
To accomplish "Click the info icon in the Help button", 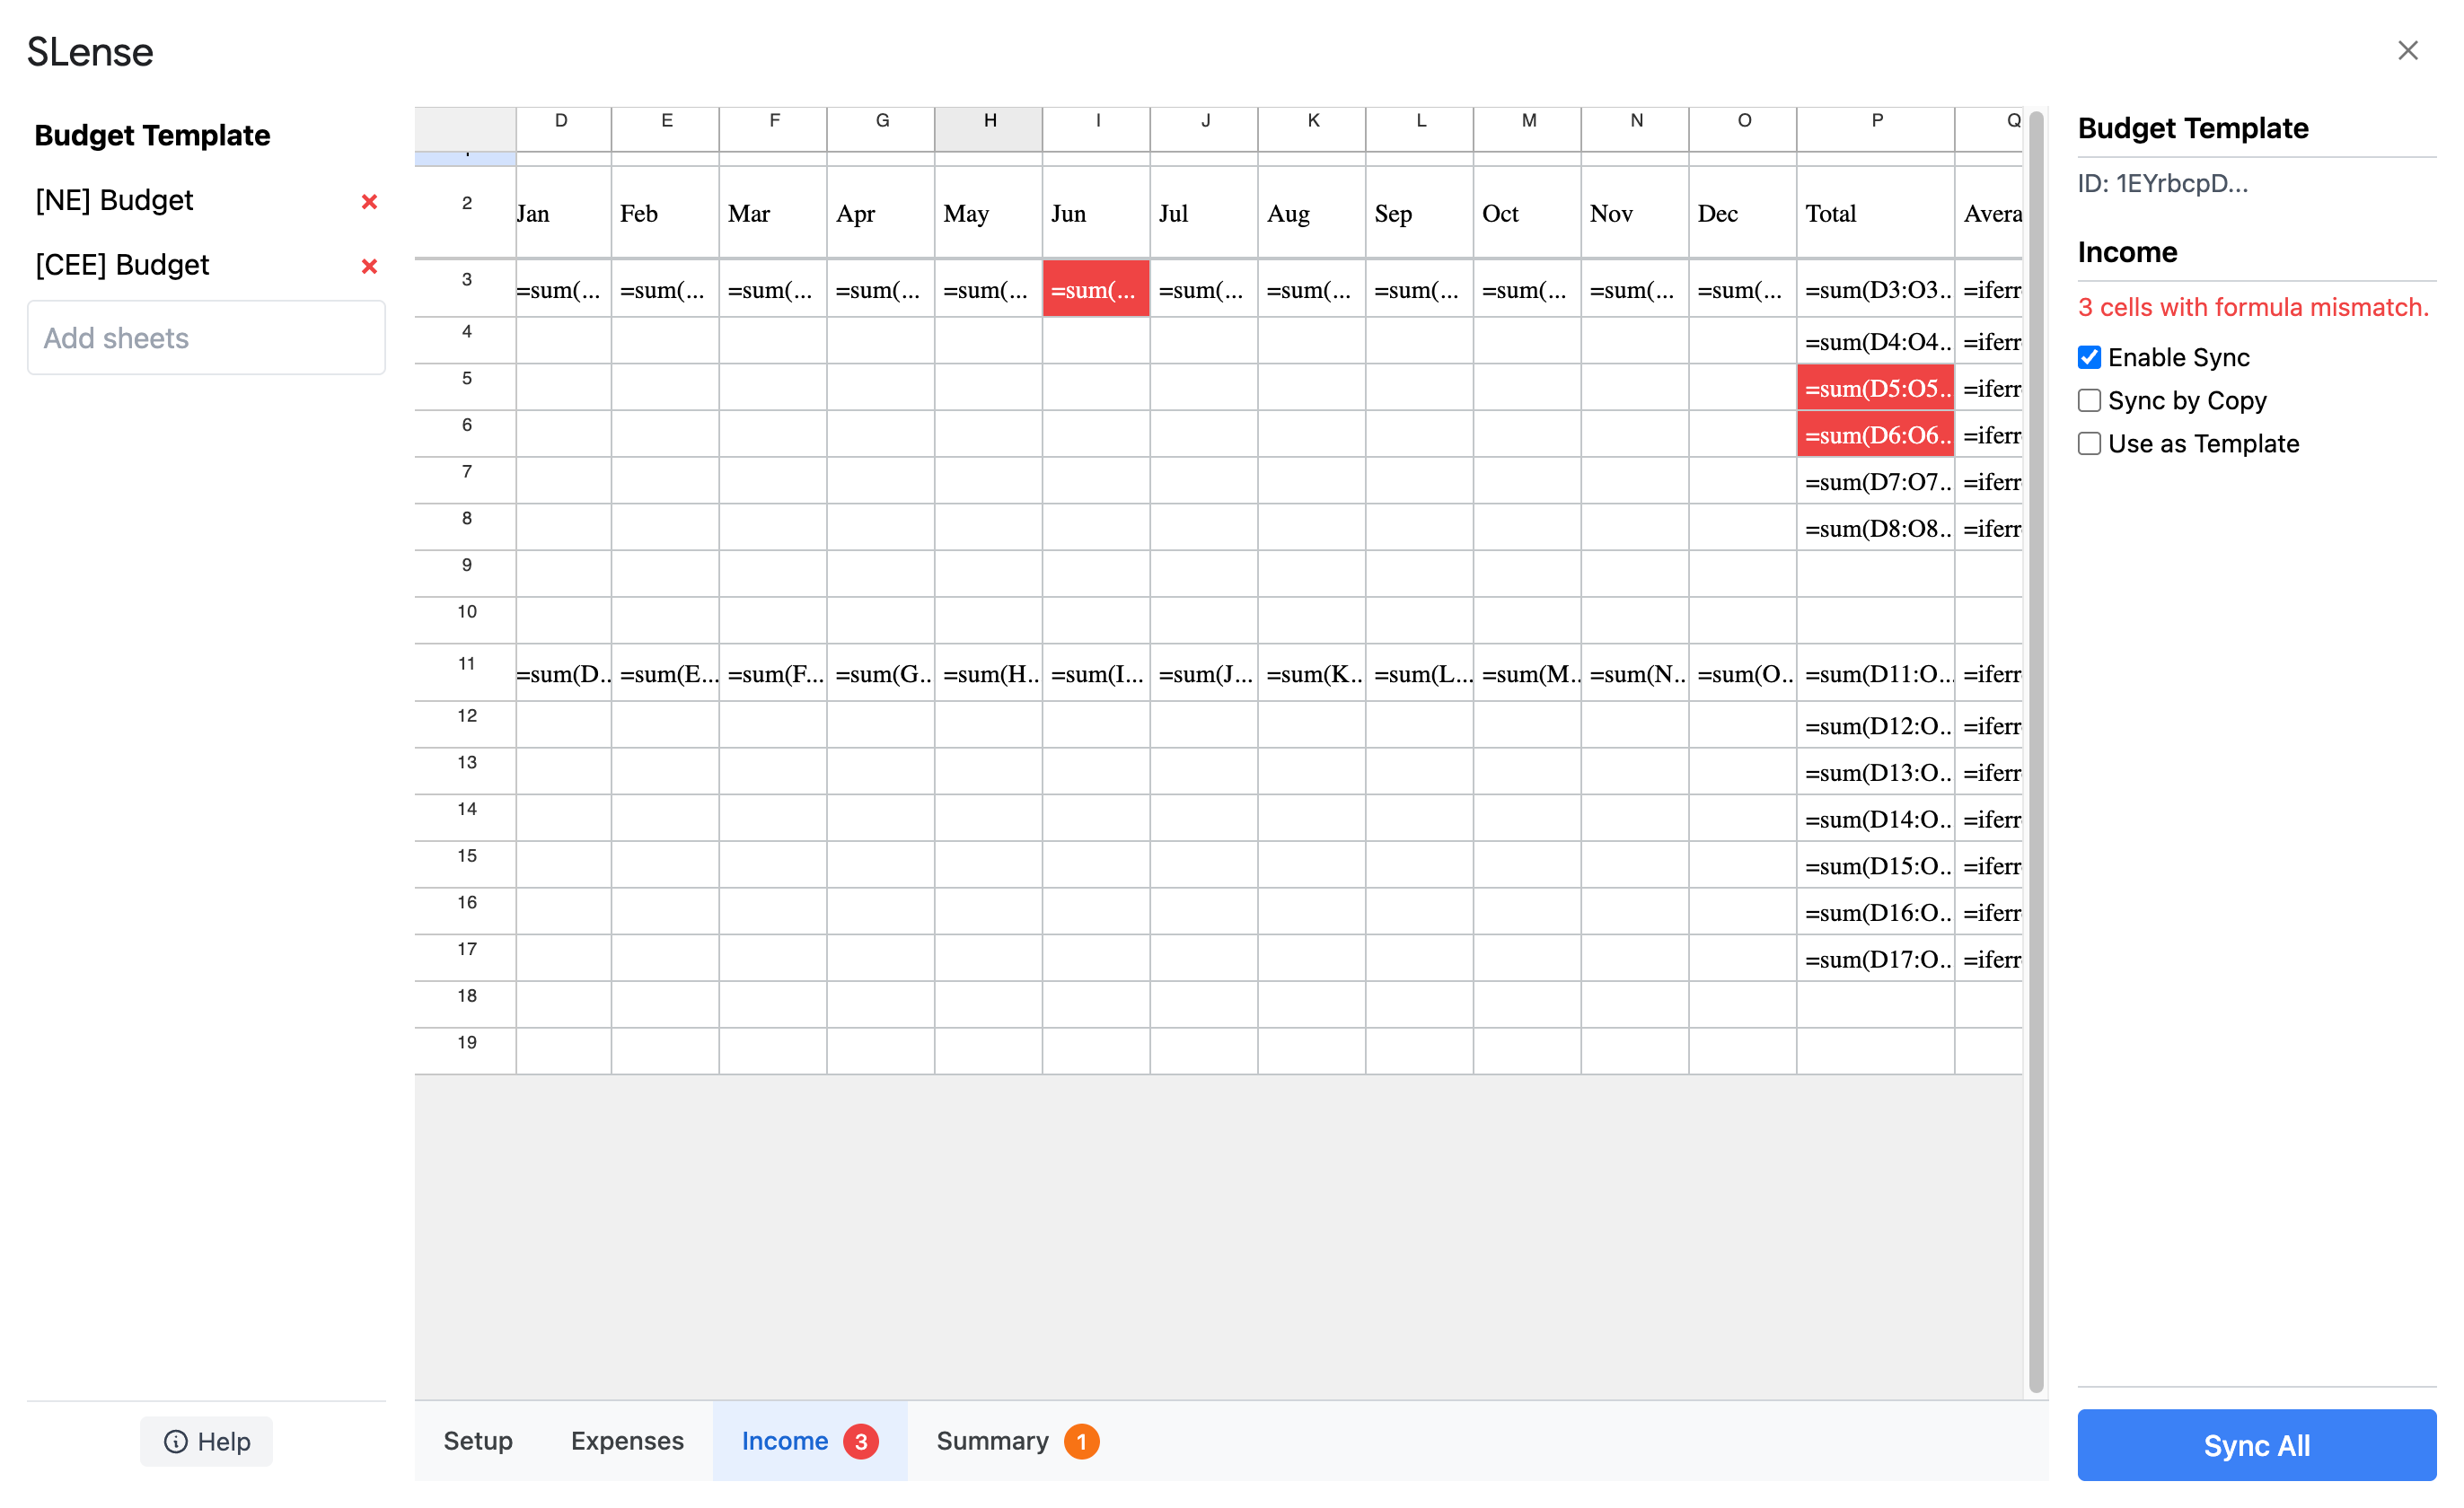I will [177, 1441].
